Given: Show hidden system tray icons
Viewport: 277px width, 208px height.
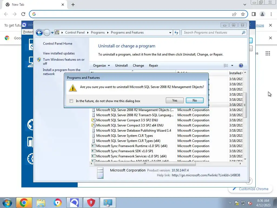Looking at the screenshot, I should click(230, 203).
